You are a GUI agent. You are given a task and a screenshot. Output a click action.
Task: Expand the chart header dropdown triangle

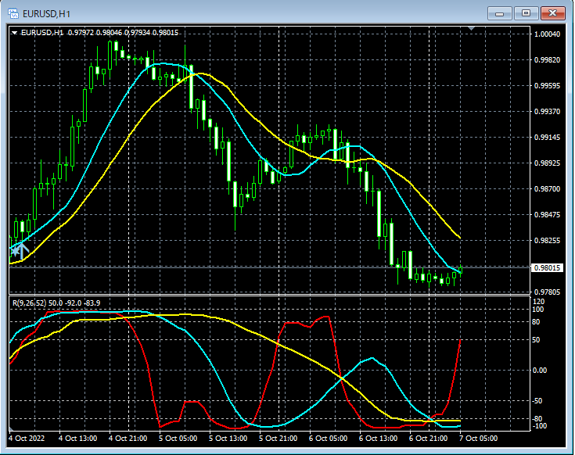(x=14, y=33)
